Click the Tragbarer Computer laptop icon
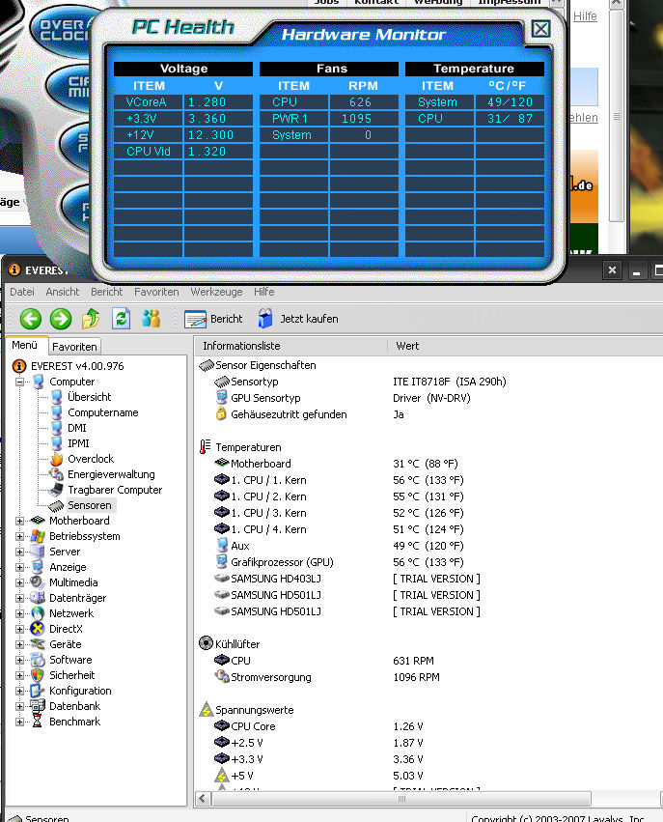This screenshot has width=663, height=822. tap(56, 490)
